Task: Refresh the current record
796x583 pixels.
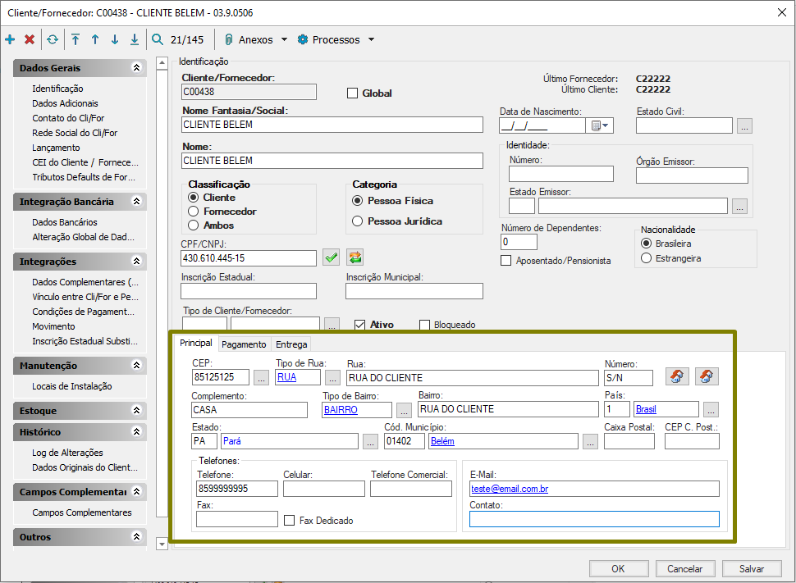Action: coord(53,39)
